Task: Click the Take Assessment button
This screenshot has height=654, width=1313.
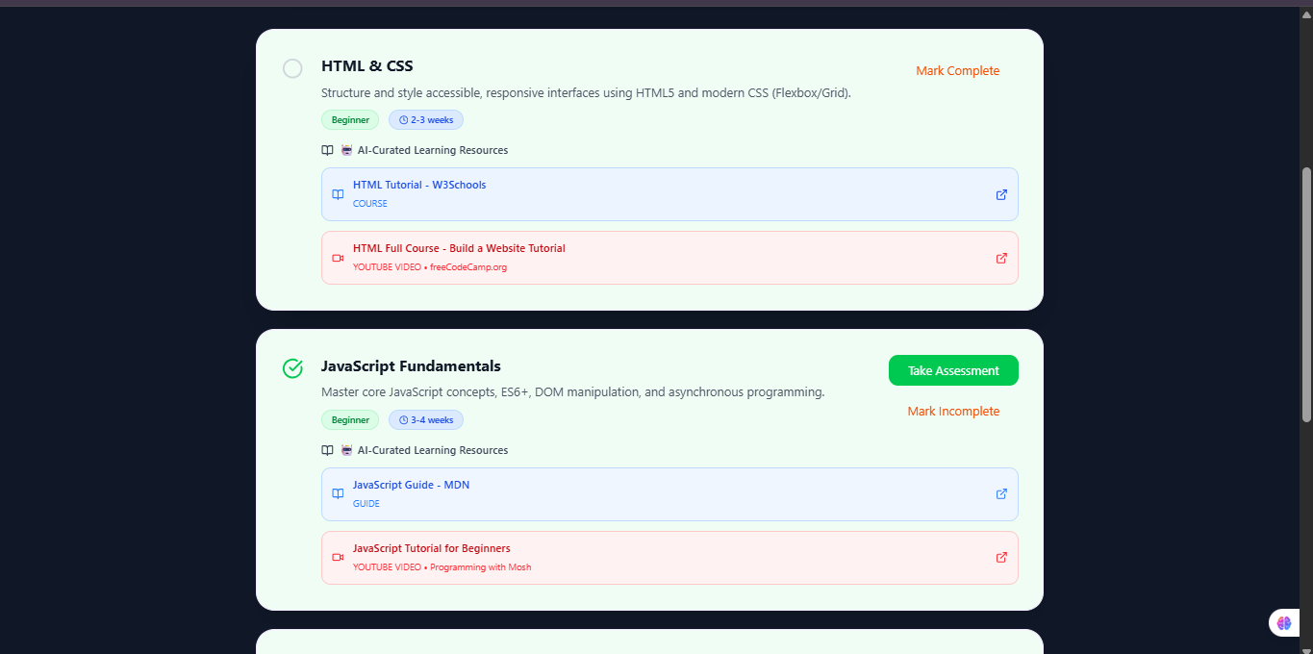Action: tap(953, 370)
